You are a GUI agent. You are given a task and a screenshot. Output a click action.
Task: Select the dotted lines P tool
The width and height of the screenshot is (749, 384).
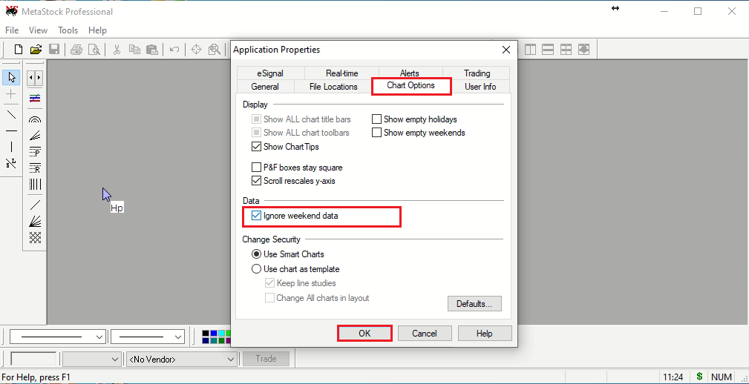point(35,152)
